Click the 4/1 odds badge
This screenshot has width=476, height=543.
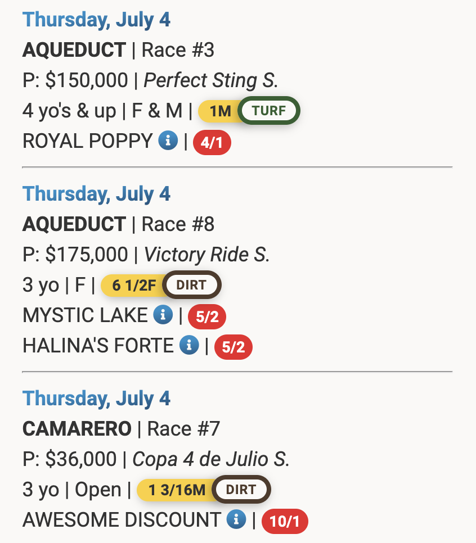pyautogui.click(x=212, y=143)
